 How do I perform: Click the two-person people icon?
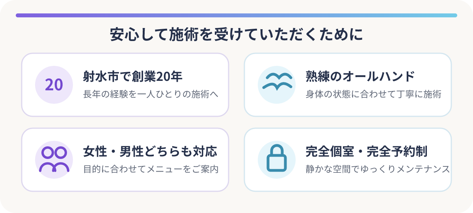(x=54, y=160)
